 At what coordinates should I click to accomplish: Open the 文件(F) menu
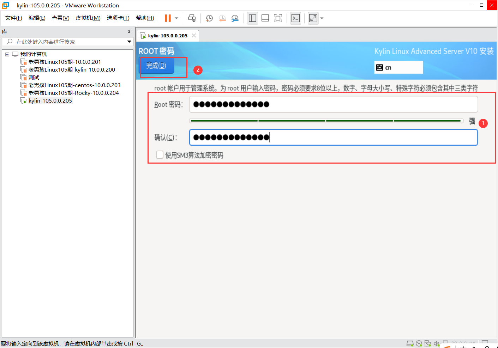(14, 18)
